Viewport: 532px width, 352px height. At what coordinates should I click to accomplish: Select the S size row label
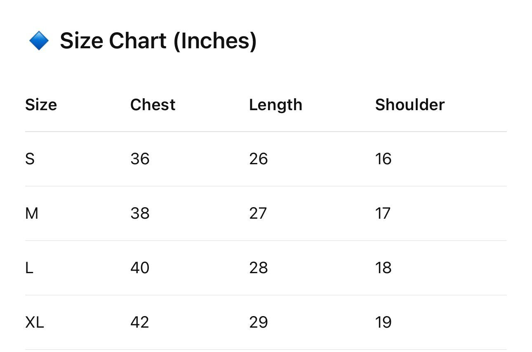(x=30, y=159)
